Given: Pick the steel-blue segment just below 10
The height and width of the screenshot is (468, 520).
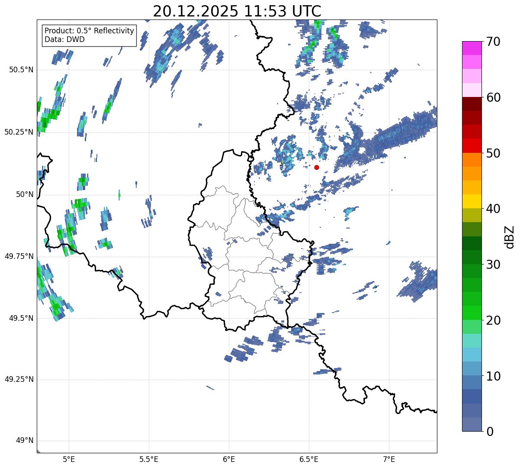Looking at the screenshot, I should pyautogui.click(x=472, y=383).
